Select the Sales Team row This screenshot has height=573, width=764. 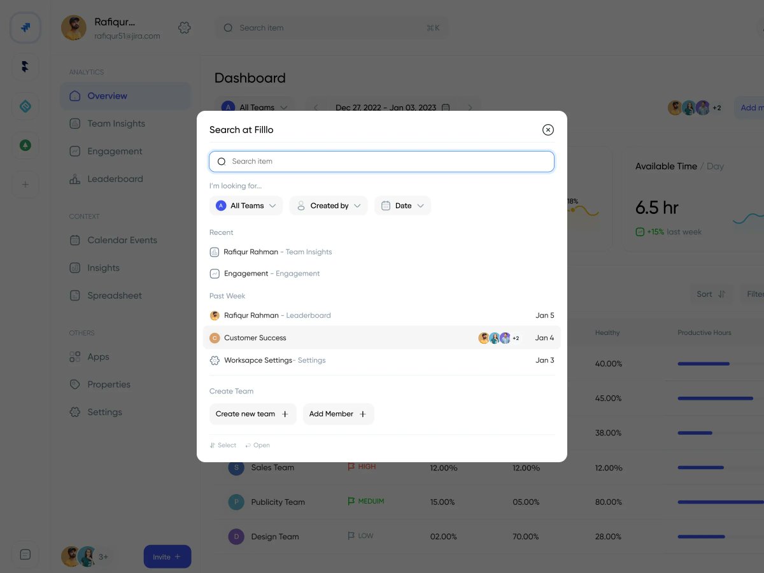click(x=489, y=467)
